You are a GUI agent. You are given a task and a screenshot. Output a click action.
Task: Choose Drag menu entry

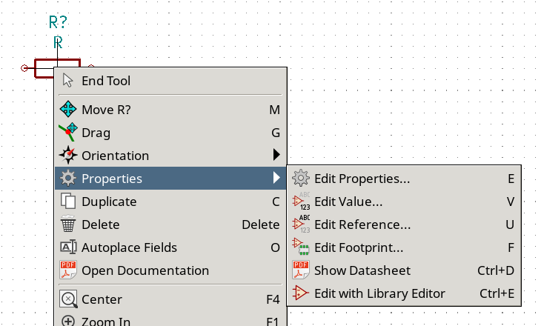click(x=170, y=133)
